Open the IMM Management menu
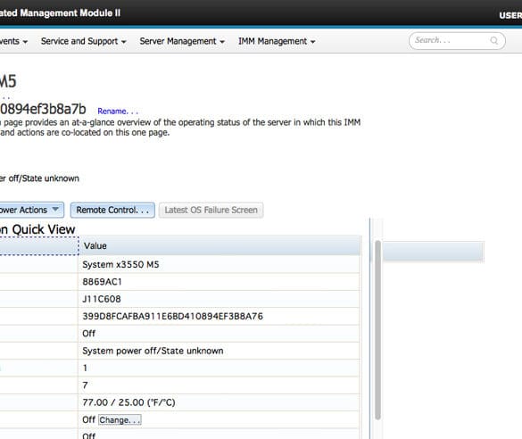This screenshot has height=439, width=522. tap(277, 41)
